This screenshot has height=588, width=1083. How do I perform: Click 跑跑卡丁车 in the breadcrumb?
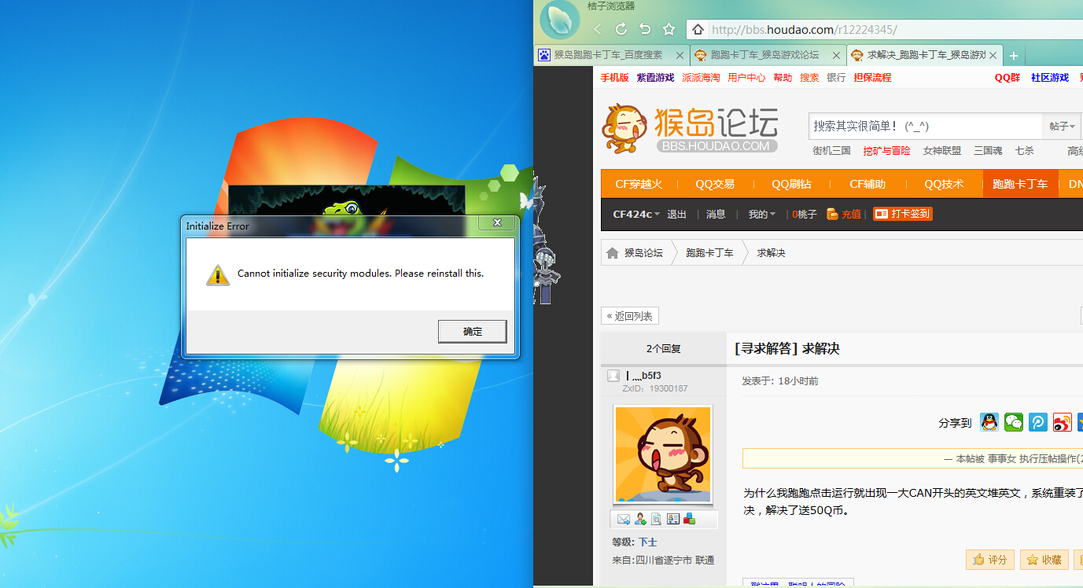click(x=709, y=253)
